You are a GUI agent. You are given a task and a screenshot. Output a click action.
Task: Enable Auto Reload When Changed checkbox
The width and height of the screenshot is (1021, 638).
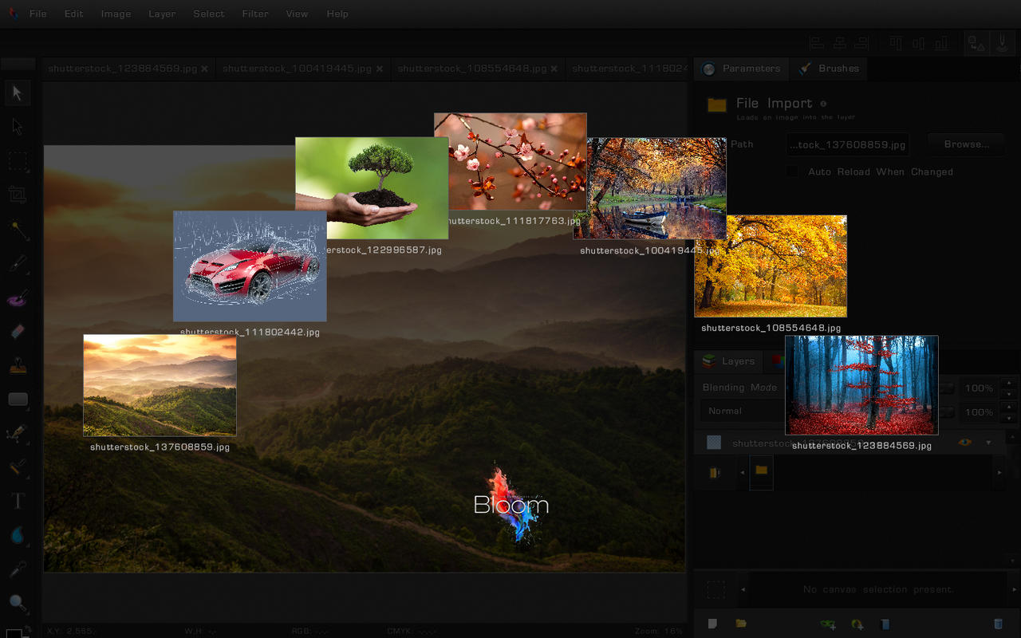[x=792, y=171]
